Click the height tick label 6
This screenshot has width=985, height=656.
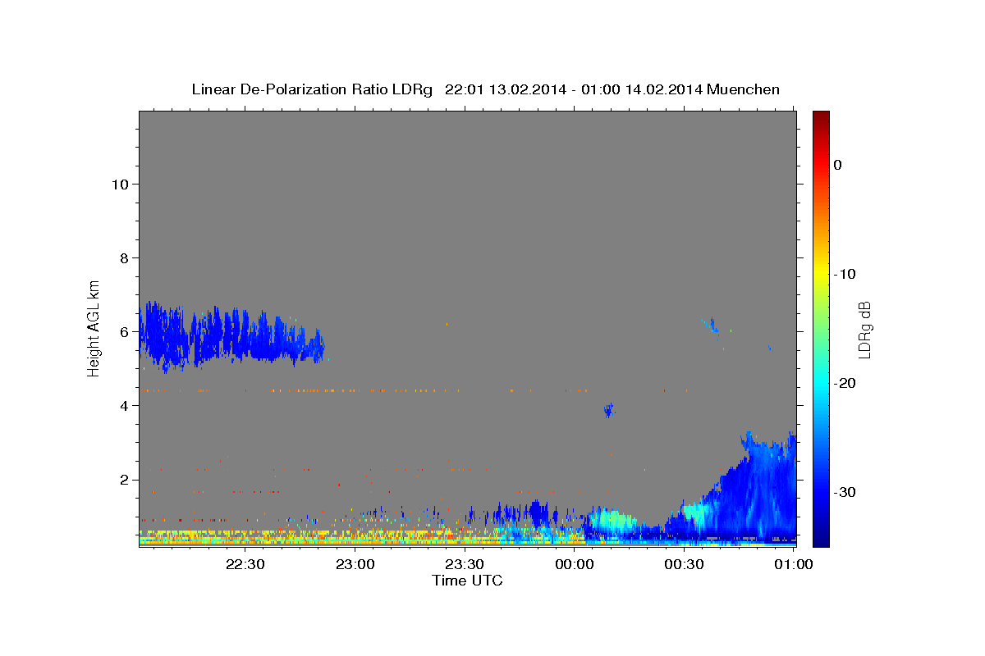tap(123, 331)
